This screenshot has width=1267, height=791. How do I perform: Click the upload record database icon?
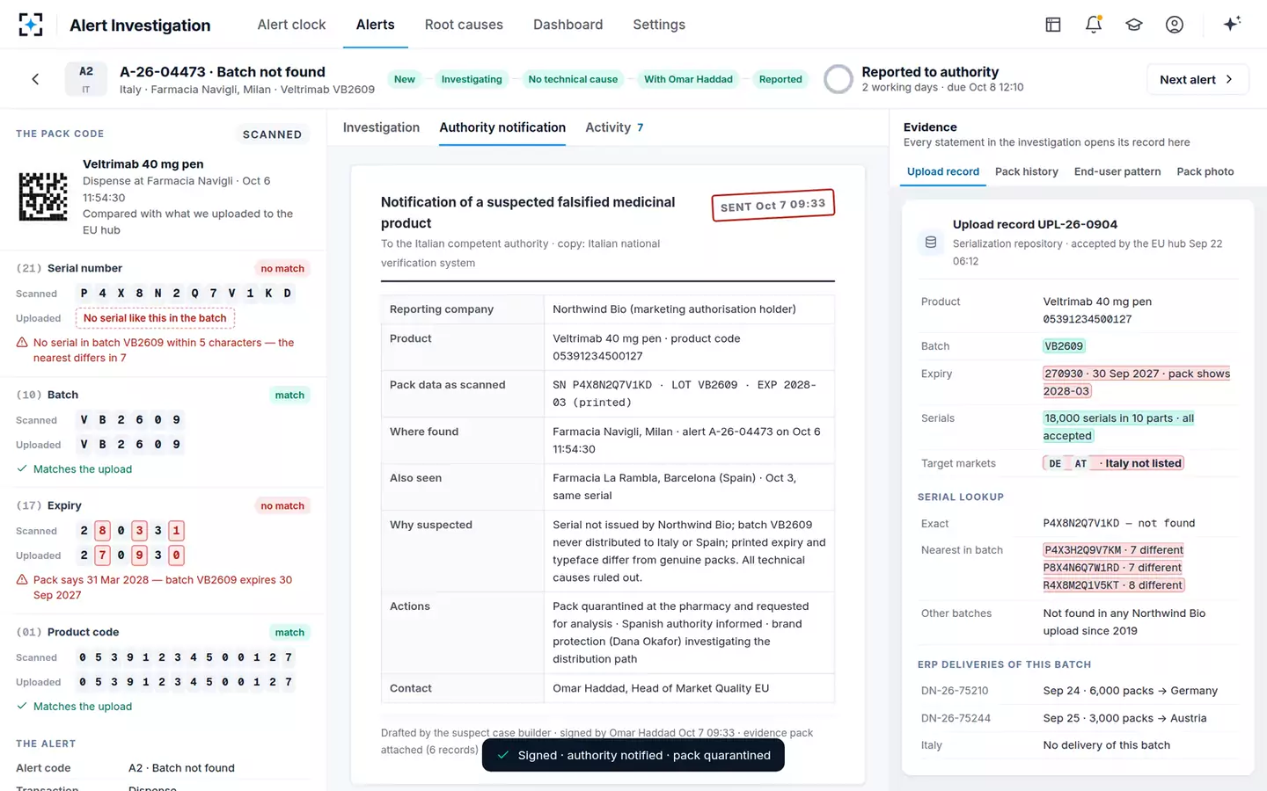coord(930,243)
